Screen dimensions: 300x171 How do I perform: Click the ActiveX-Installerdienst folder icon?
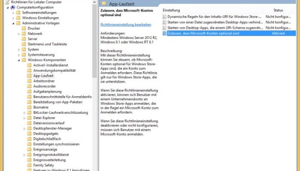(x=30, y=65)
